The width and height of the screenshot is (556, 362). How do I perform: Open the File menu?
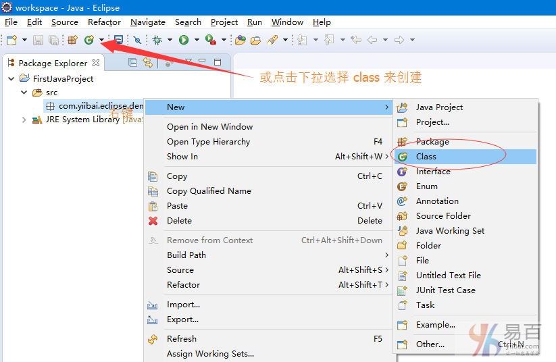(11, 22)
